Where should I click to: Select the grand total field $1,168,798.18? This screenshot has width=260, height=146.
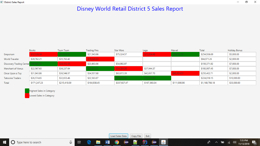click(x=214, y=83)
